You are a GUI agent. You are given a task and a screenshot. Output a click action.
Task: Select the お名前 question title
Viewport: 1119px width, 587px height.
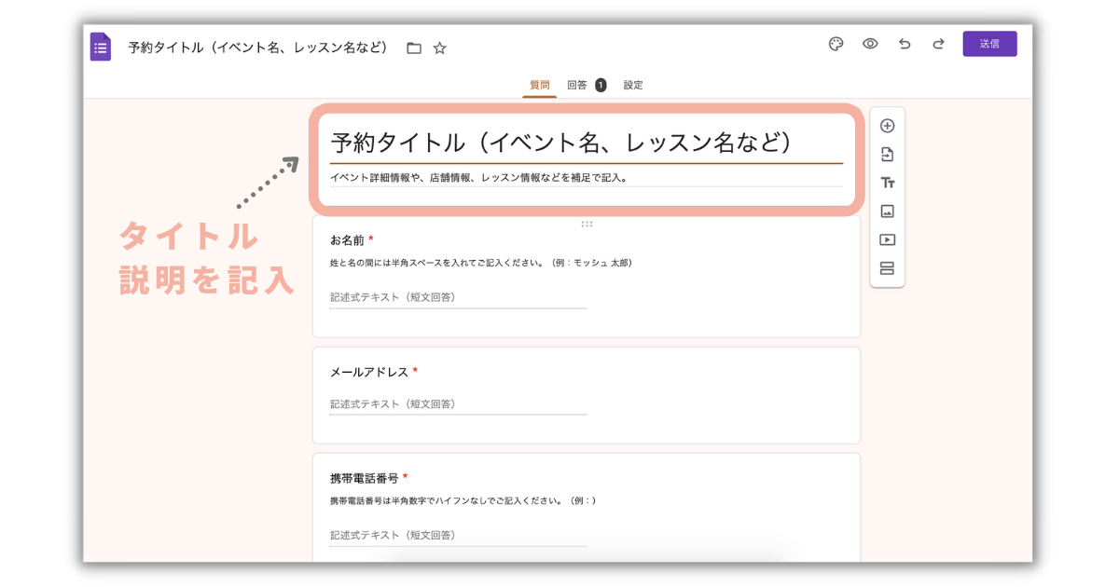click(x=347, y=240)
